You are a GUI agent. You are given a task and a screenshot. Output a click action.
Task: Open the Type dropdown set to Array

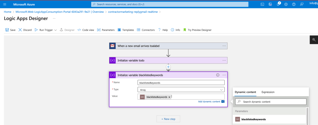tap(181, 90)
